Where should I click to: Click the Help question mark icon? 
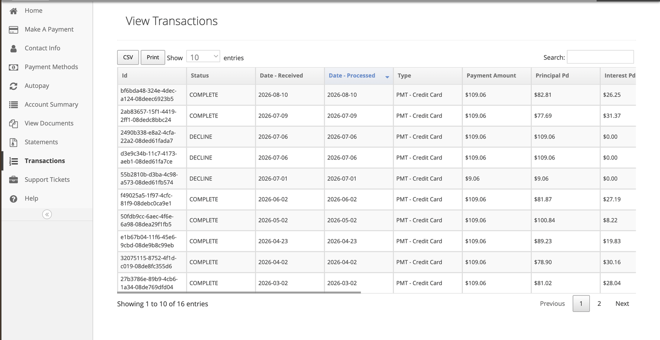pyautogui.click(x=14, y=199)
